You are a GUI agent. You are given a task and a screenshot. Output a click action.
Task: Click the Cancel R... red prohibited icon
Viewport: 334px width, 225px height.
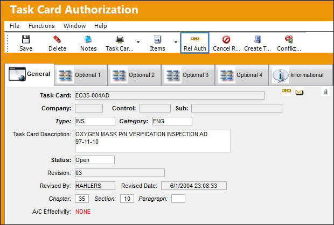point(226,39)
